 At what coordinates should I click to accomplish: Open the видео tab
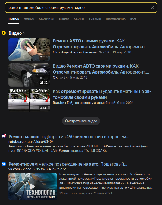(64, 18)
